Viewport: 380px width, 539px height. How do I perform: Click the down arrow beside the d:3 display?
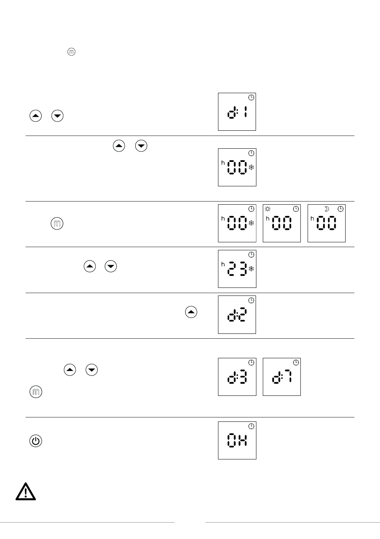[92, 370]
